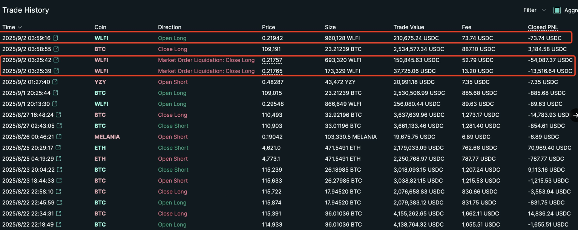Viewport: 578px width, 230px height.
Task: Open external link icon for 03:58:55 BTC trade
Action: point(55,49)
